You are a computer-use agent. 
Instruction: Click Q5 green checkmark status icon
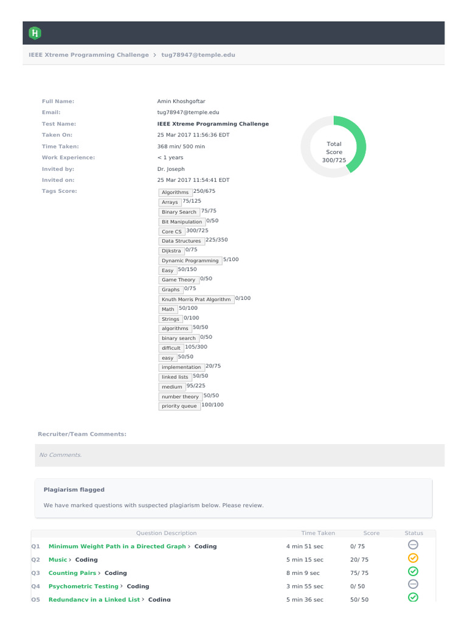coord(413,598)
